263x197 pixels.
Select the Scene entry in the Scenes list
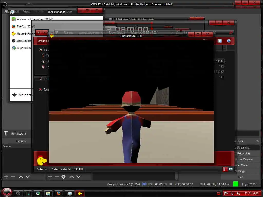click(x=17, y=146)
